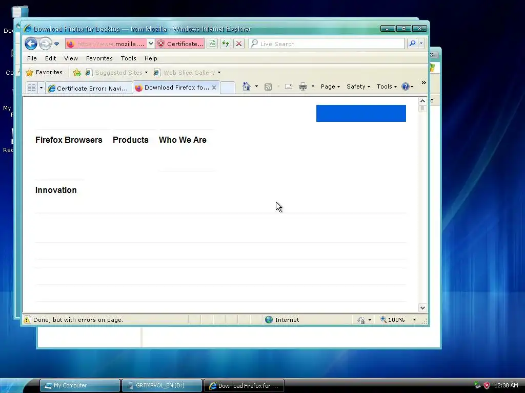This screenshot has width=525, height=393.
Task: Expand the command bar overflow chevron
Action: pos(423,82)
